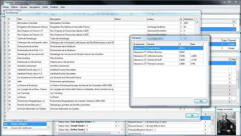Select the Charles McDuff witness row

point(168,60)
